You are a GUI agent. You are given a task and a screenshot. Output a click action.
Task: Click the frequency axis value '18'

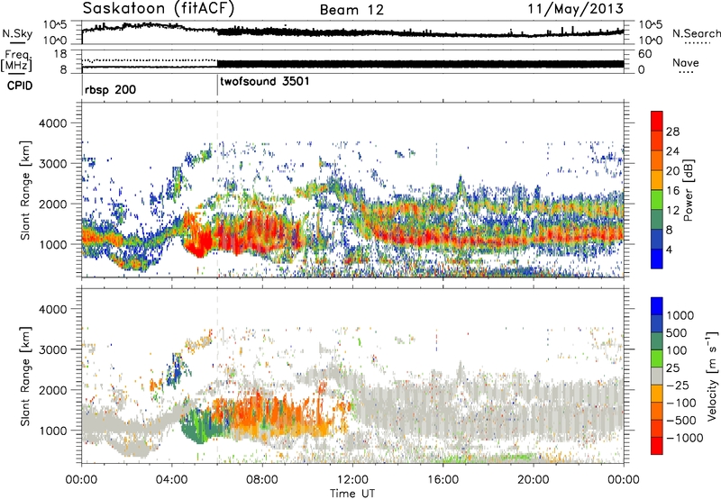(59, 54)
